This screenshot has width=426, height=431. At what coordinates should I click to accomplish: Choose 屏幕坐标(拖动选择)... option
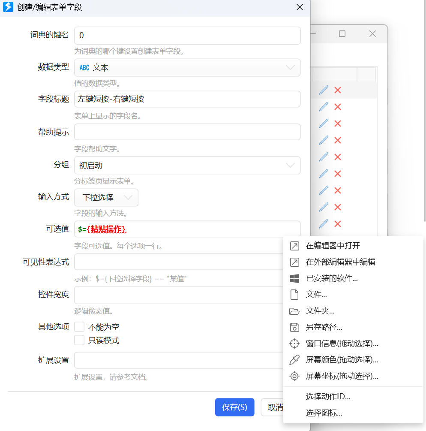(x=353, y=376)
